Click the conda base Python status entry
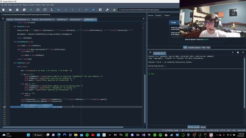The height and width of the screenshot is (138, 246). pyautogui.click(x=193, y=130)
